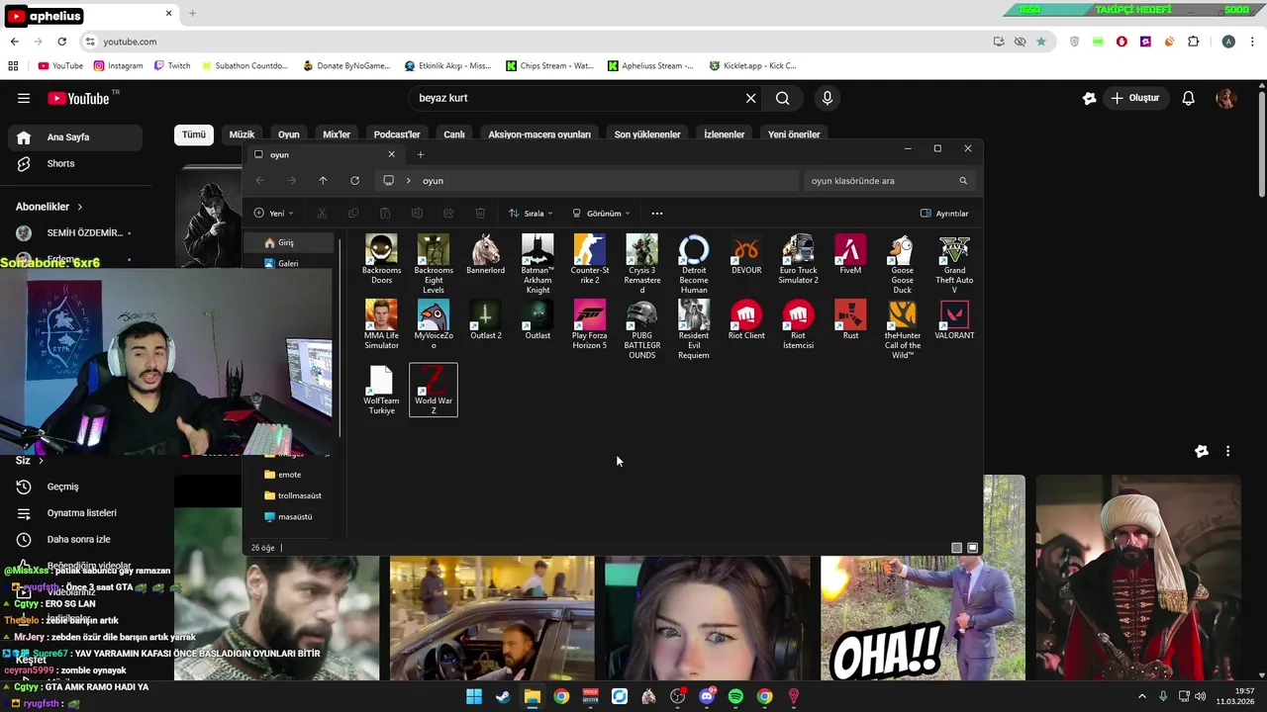Open Explorer's three-dot more options menu
The image size is (1267, 712).
pos(657,214)
